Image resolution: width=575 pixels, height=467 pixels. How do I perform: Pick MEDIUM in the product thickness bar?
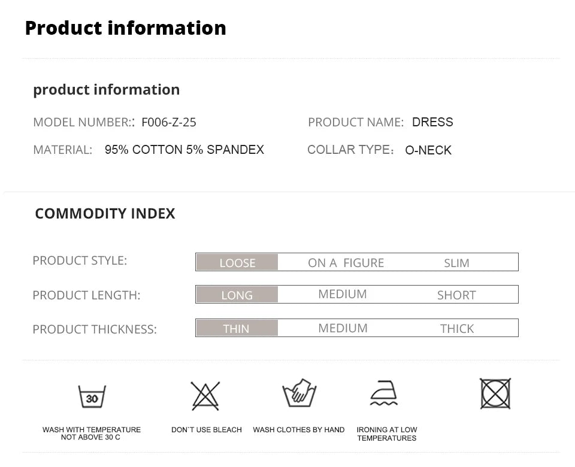pyautogui.click(x=343, y=328)
